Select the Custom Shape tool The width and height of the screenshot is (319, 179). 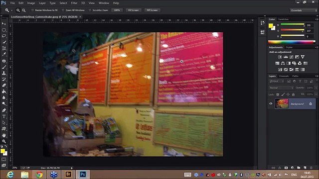coord(4,129)
